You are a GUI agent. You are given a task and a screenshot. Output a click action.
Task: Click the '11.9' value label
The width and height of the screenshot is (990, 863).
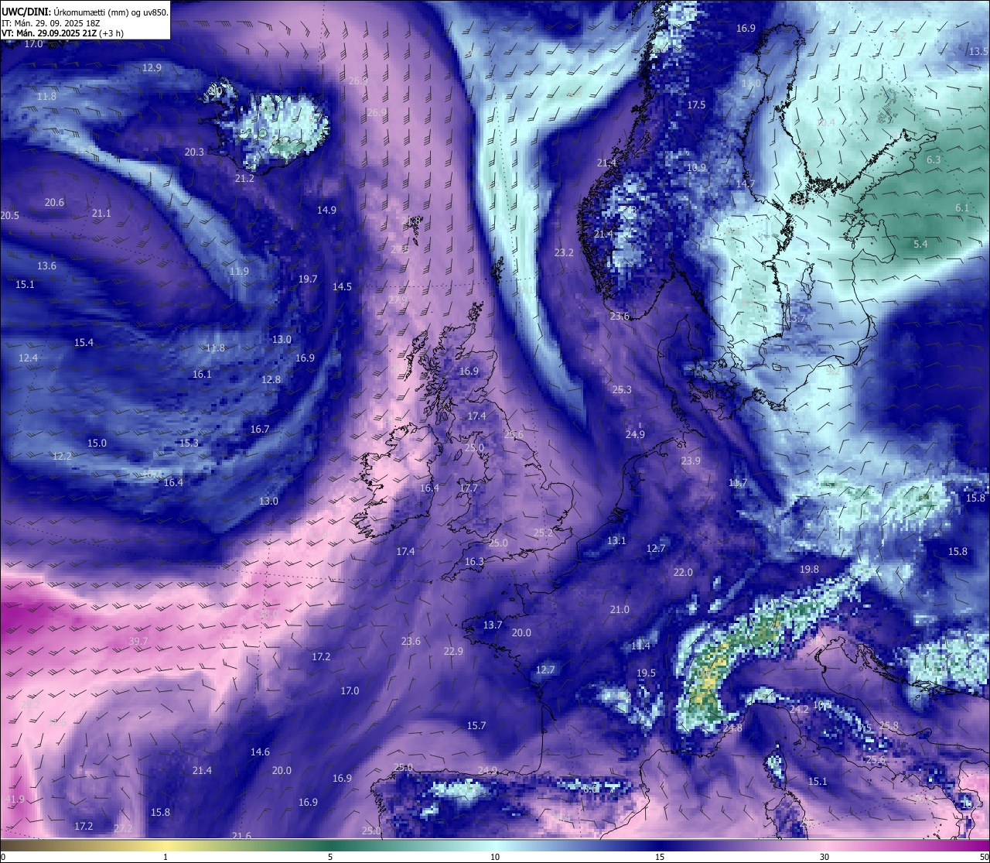[239, 272]
